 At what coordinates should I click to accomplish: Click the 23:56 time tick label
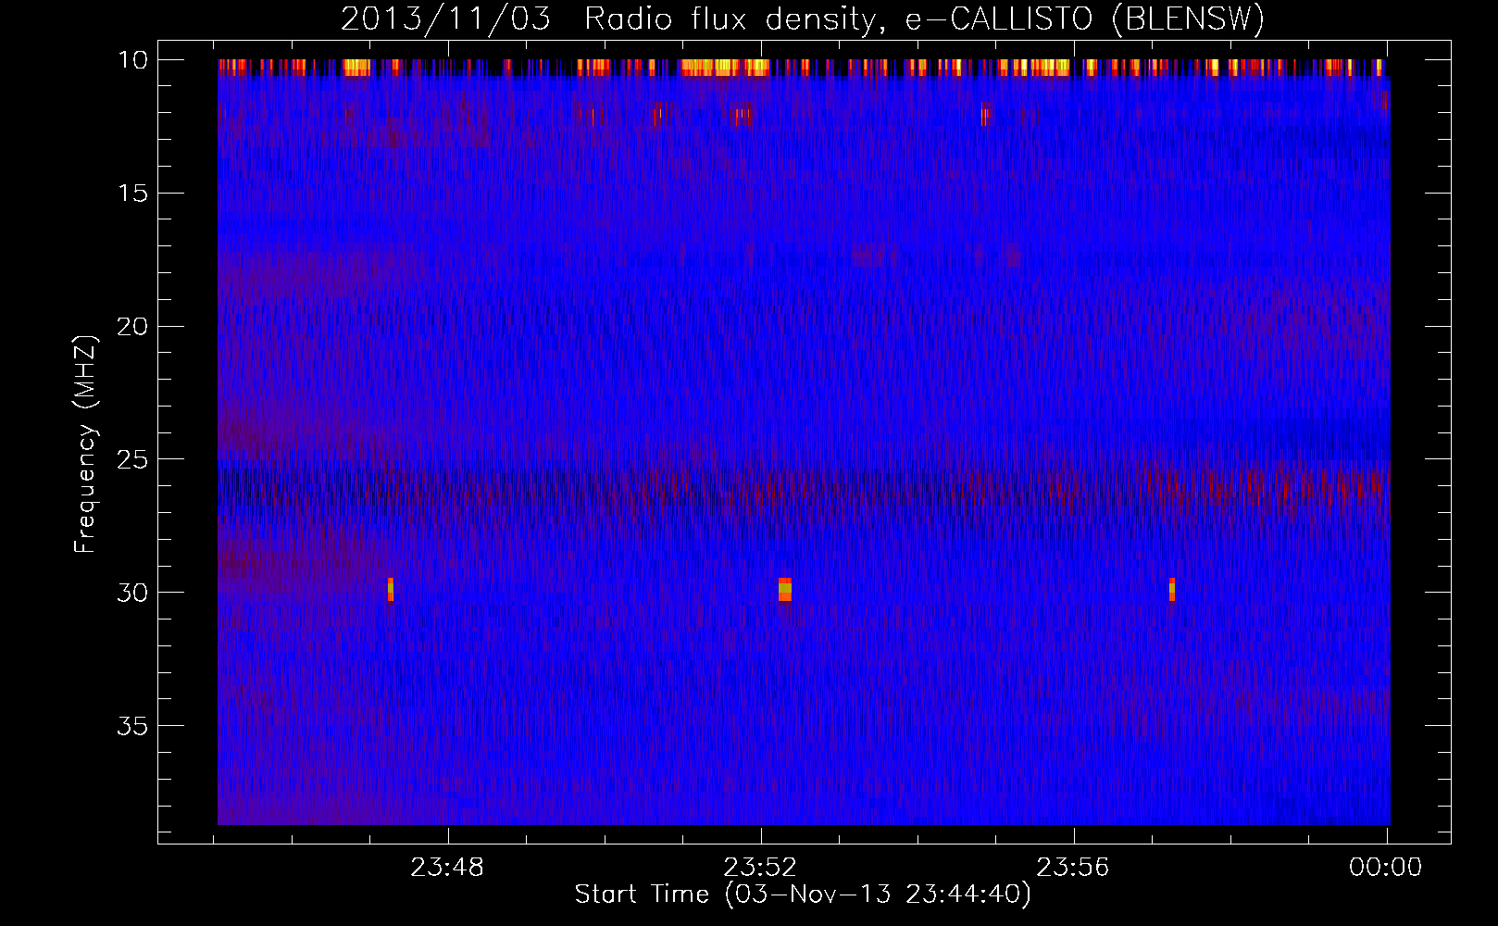[x=1072, y=868]
